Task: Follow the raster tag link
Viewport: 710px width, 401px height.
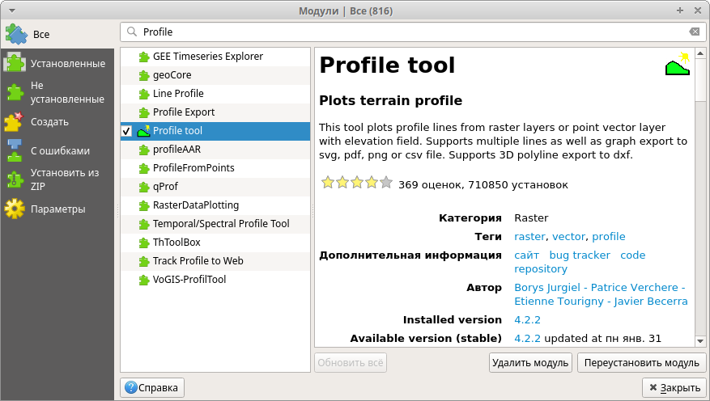Action: [x=530, y=237]
